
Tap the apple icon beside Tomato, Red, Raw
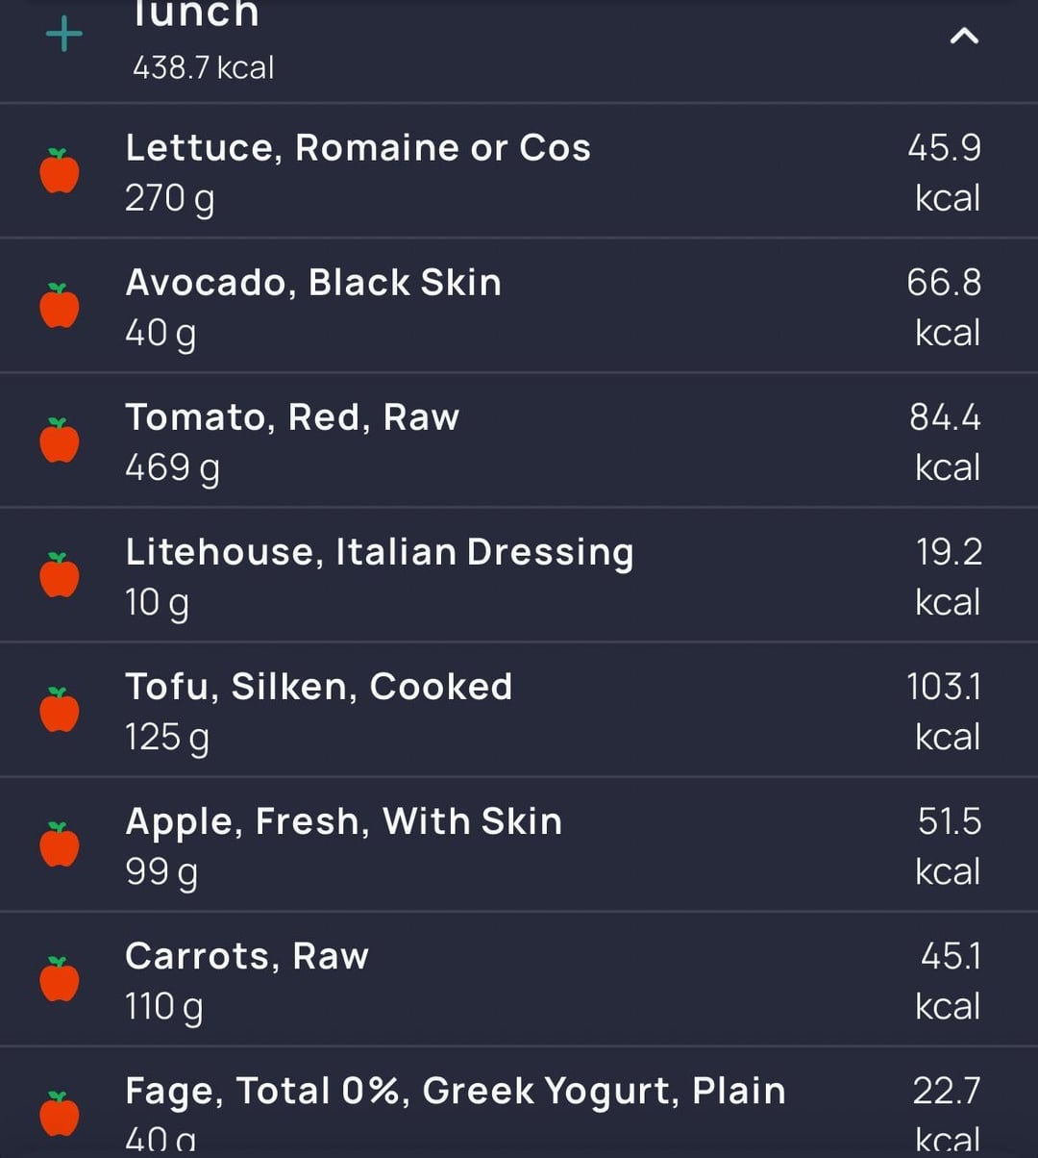click(x=60, y=441)
